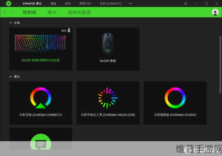Viewport: 222px width, 156px height.
Task: Open the settings gear icon
Action: 185,4
